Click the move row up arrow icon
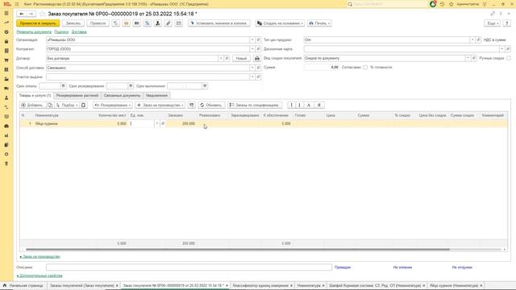 291,106
